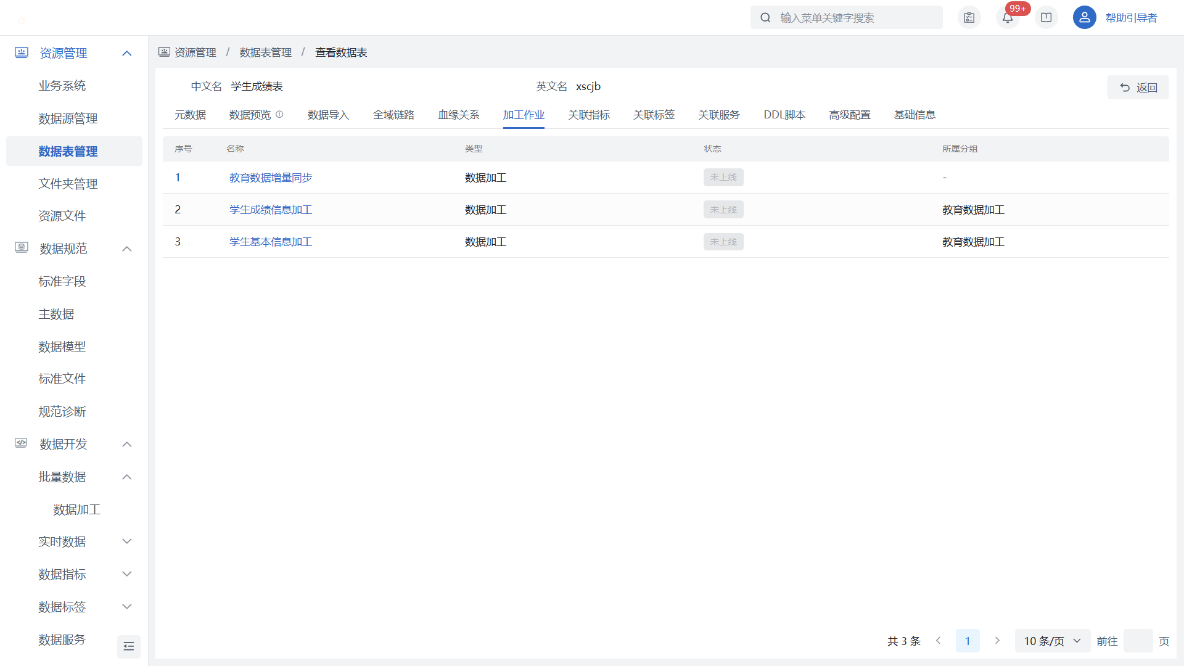Open the task checklist icon in header
The image size is (1184, 666).
pyautogui.click(x=969, y=18)
